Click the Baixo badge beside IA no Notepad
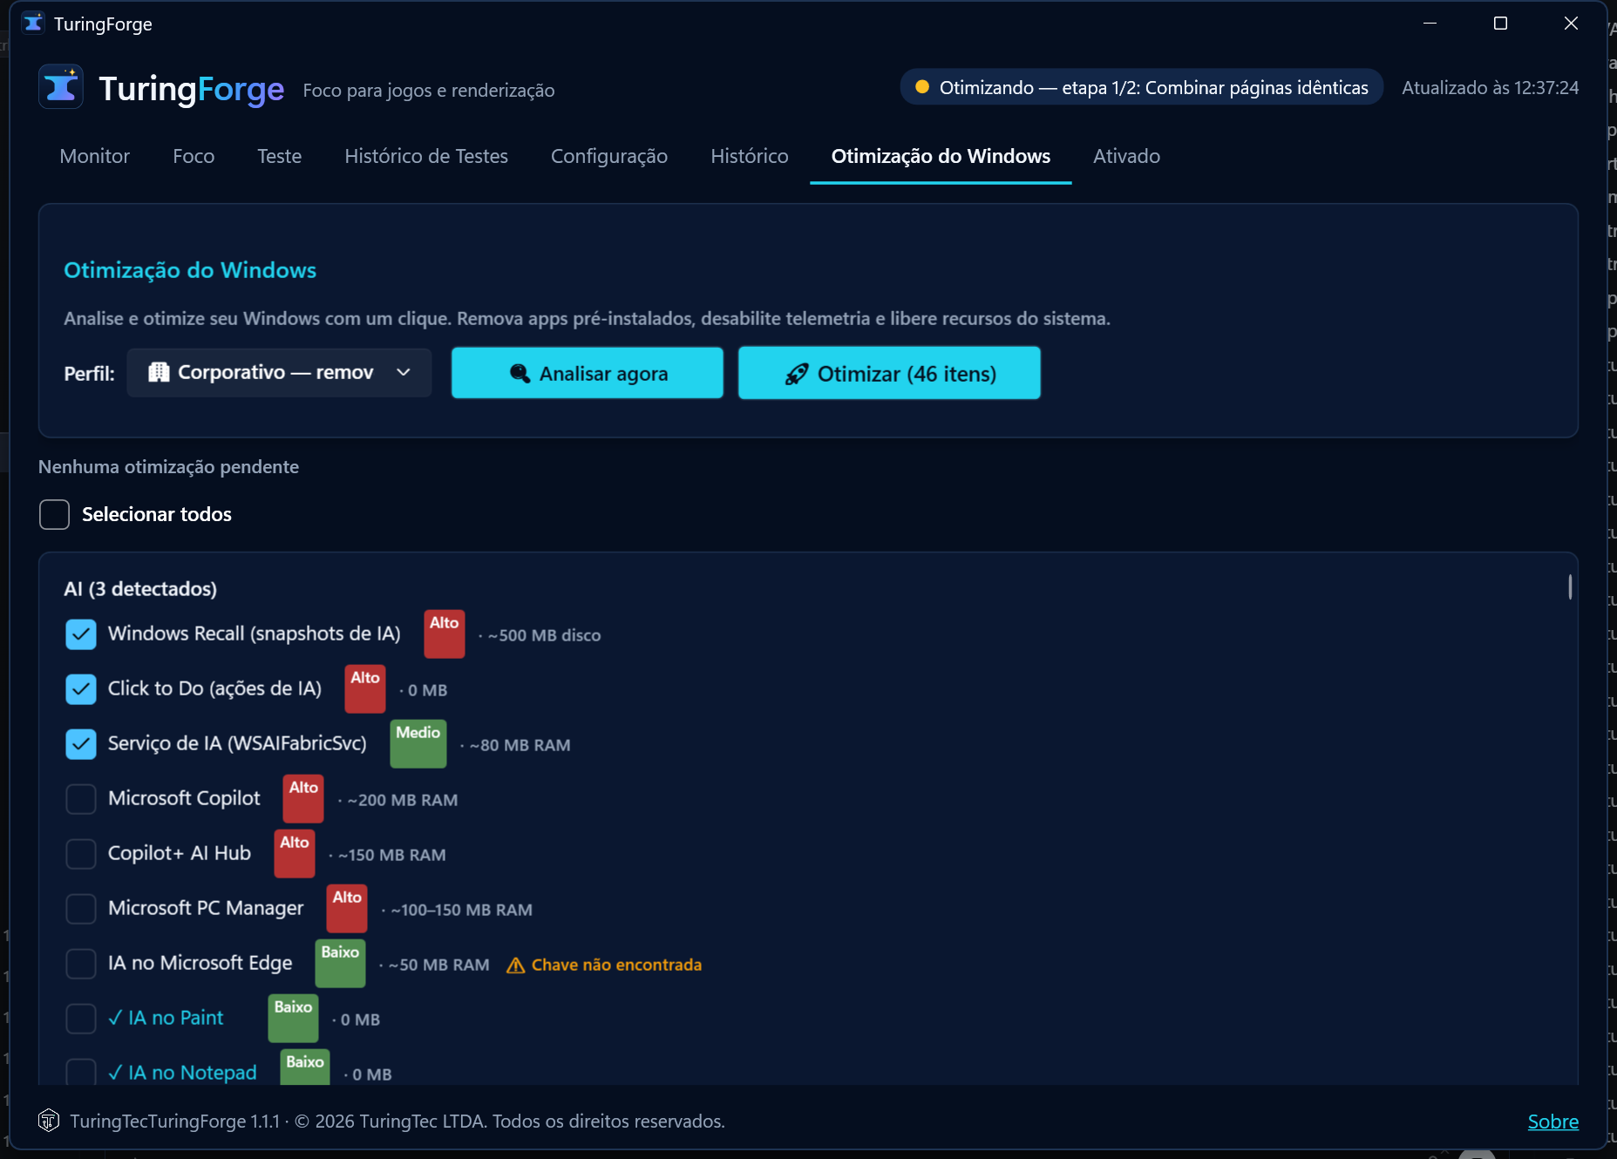Screen dimensions: 1617x1159 pyautogui.click(x=305, y=1068)
